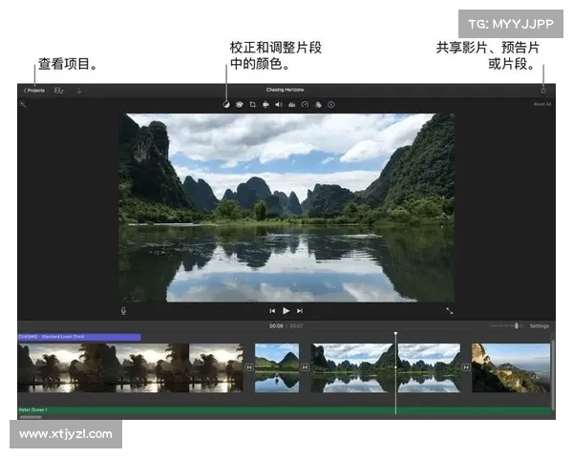Select the last cliffside clip
The image size is (573, 458).
pyautogui.click(x=511, y=367)
